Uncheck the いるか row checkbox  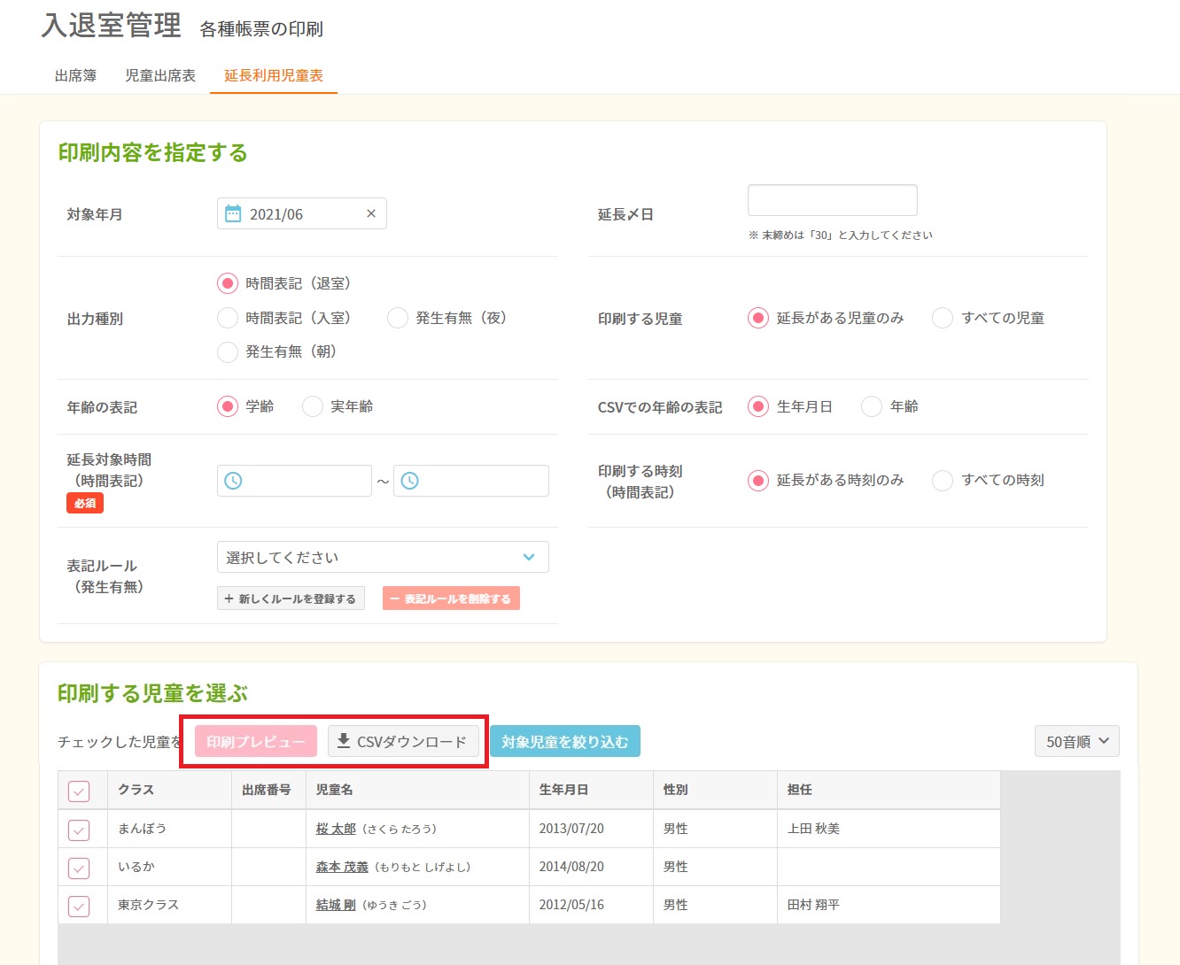[79, 868]
